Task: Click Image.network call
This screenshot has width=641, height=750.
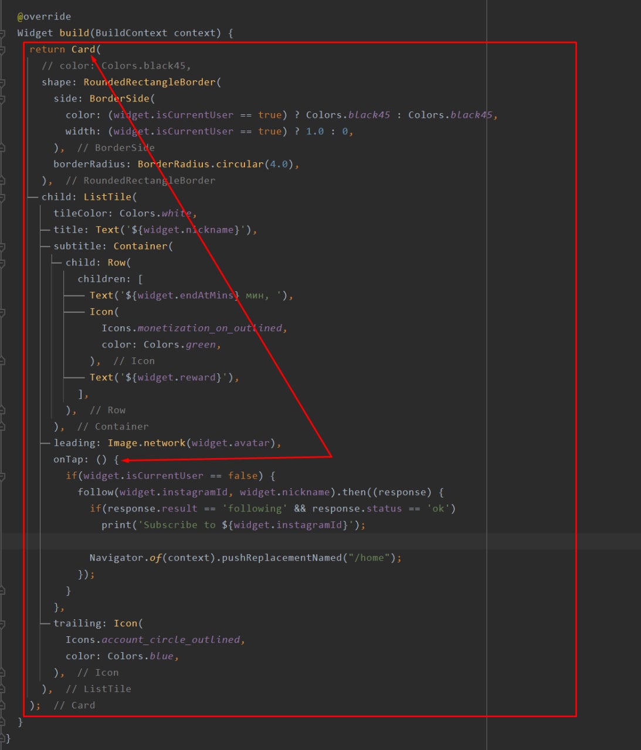Action: coord(146,443)
